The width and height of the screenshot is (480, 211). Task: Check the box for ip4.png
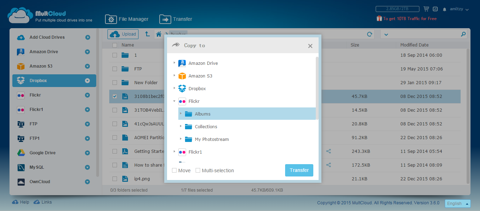pyautogui.click(x=115, y=179)
